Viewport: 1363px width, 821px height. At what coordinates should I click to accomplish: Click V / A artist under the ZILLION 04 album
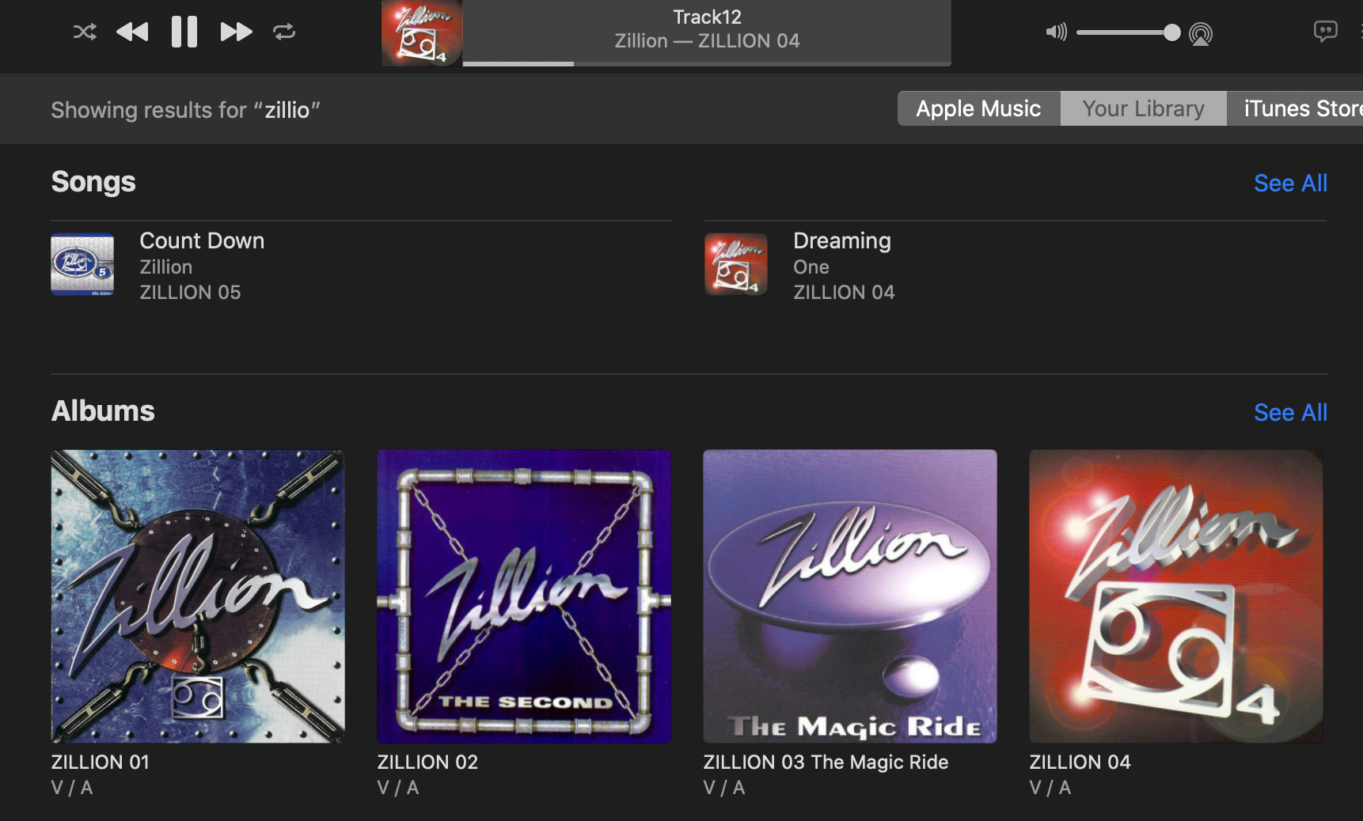point(1050,787)
